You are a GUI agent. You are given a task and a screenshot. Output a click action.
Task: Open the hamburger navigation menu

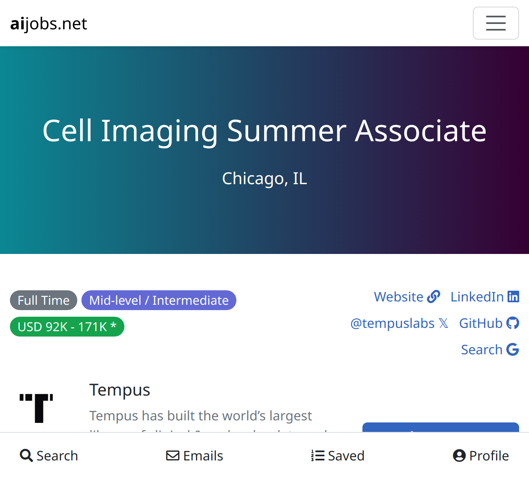(x=496, y=23)
